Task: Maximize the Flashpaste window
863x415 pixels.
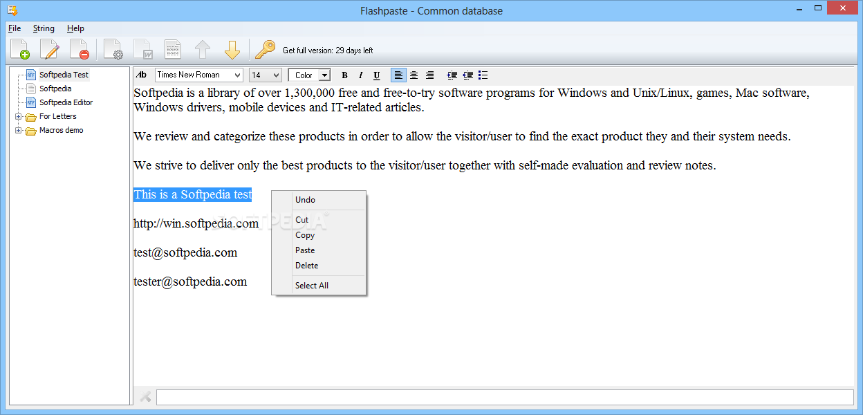Action: point(818,8)
